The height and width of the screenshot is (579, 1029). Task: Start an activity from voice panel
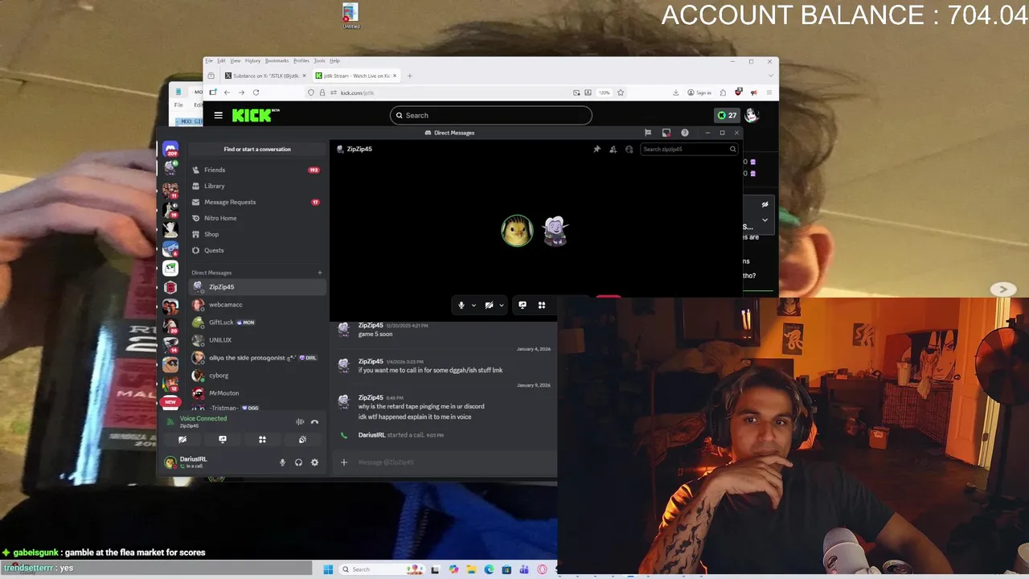click(262, 439)
